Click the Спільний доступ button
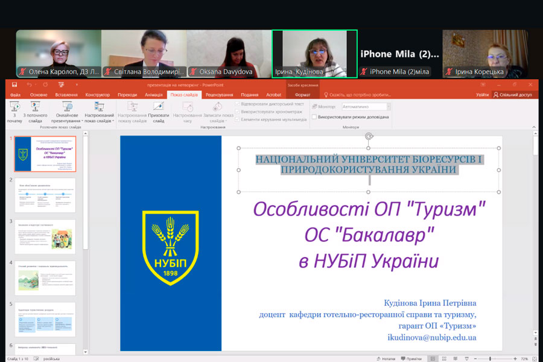The width and height of the screenshot is (543, 362). [x=513, y=95]
